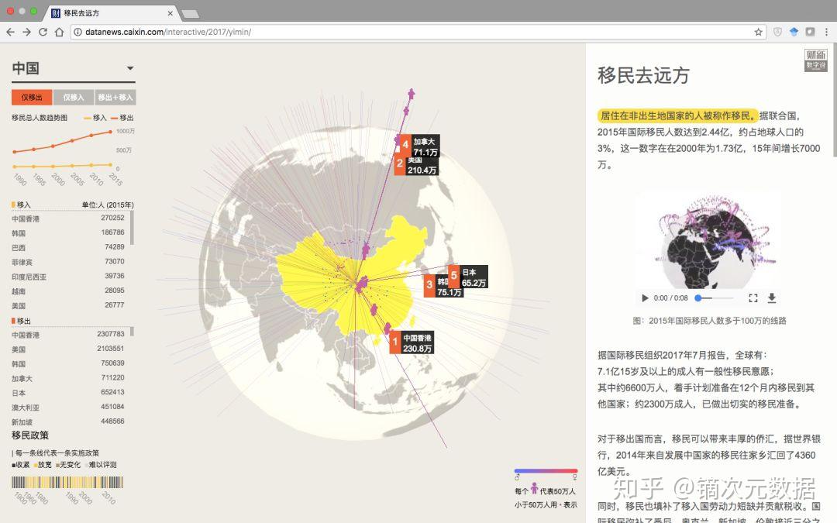Screen dimensions: 837x523
Task: Download the video with arrow icon
Action: click(x=772, y=298)
